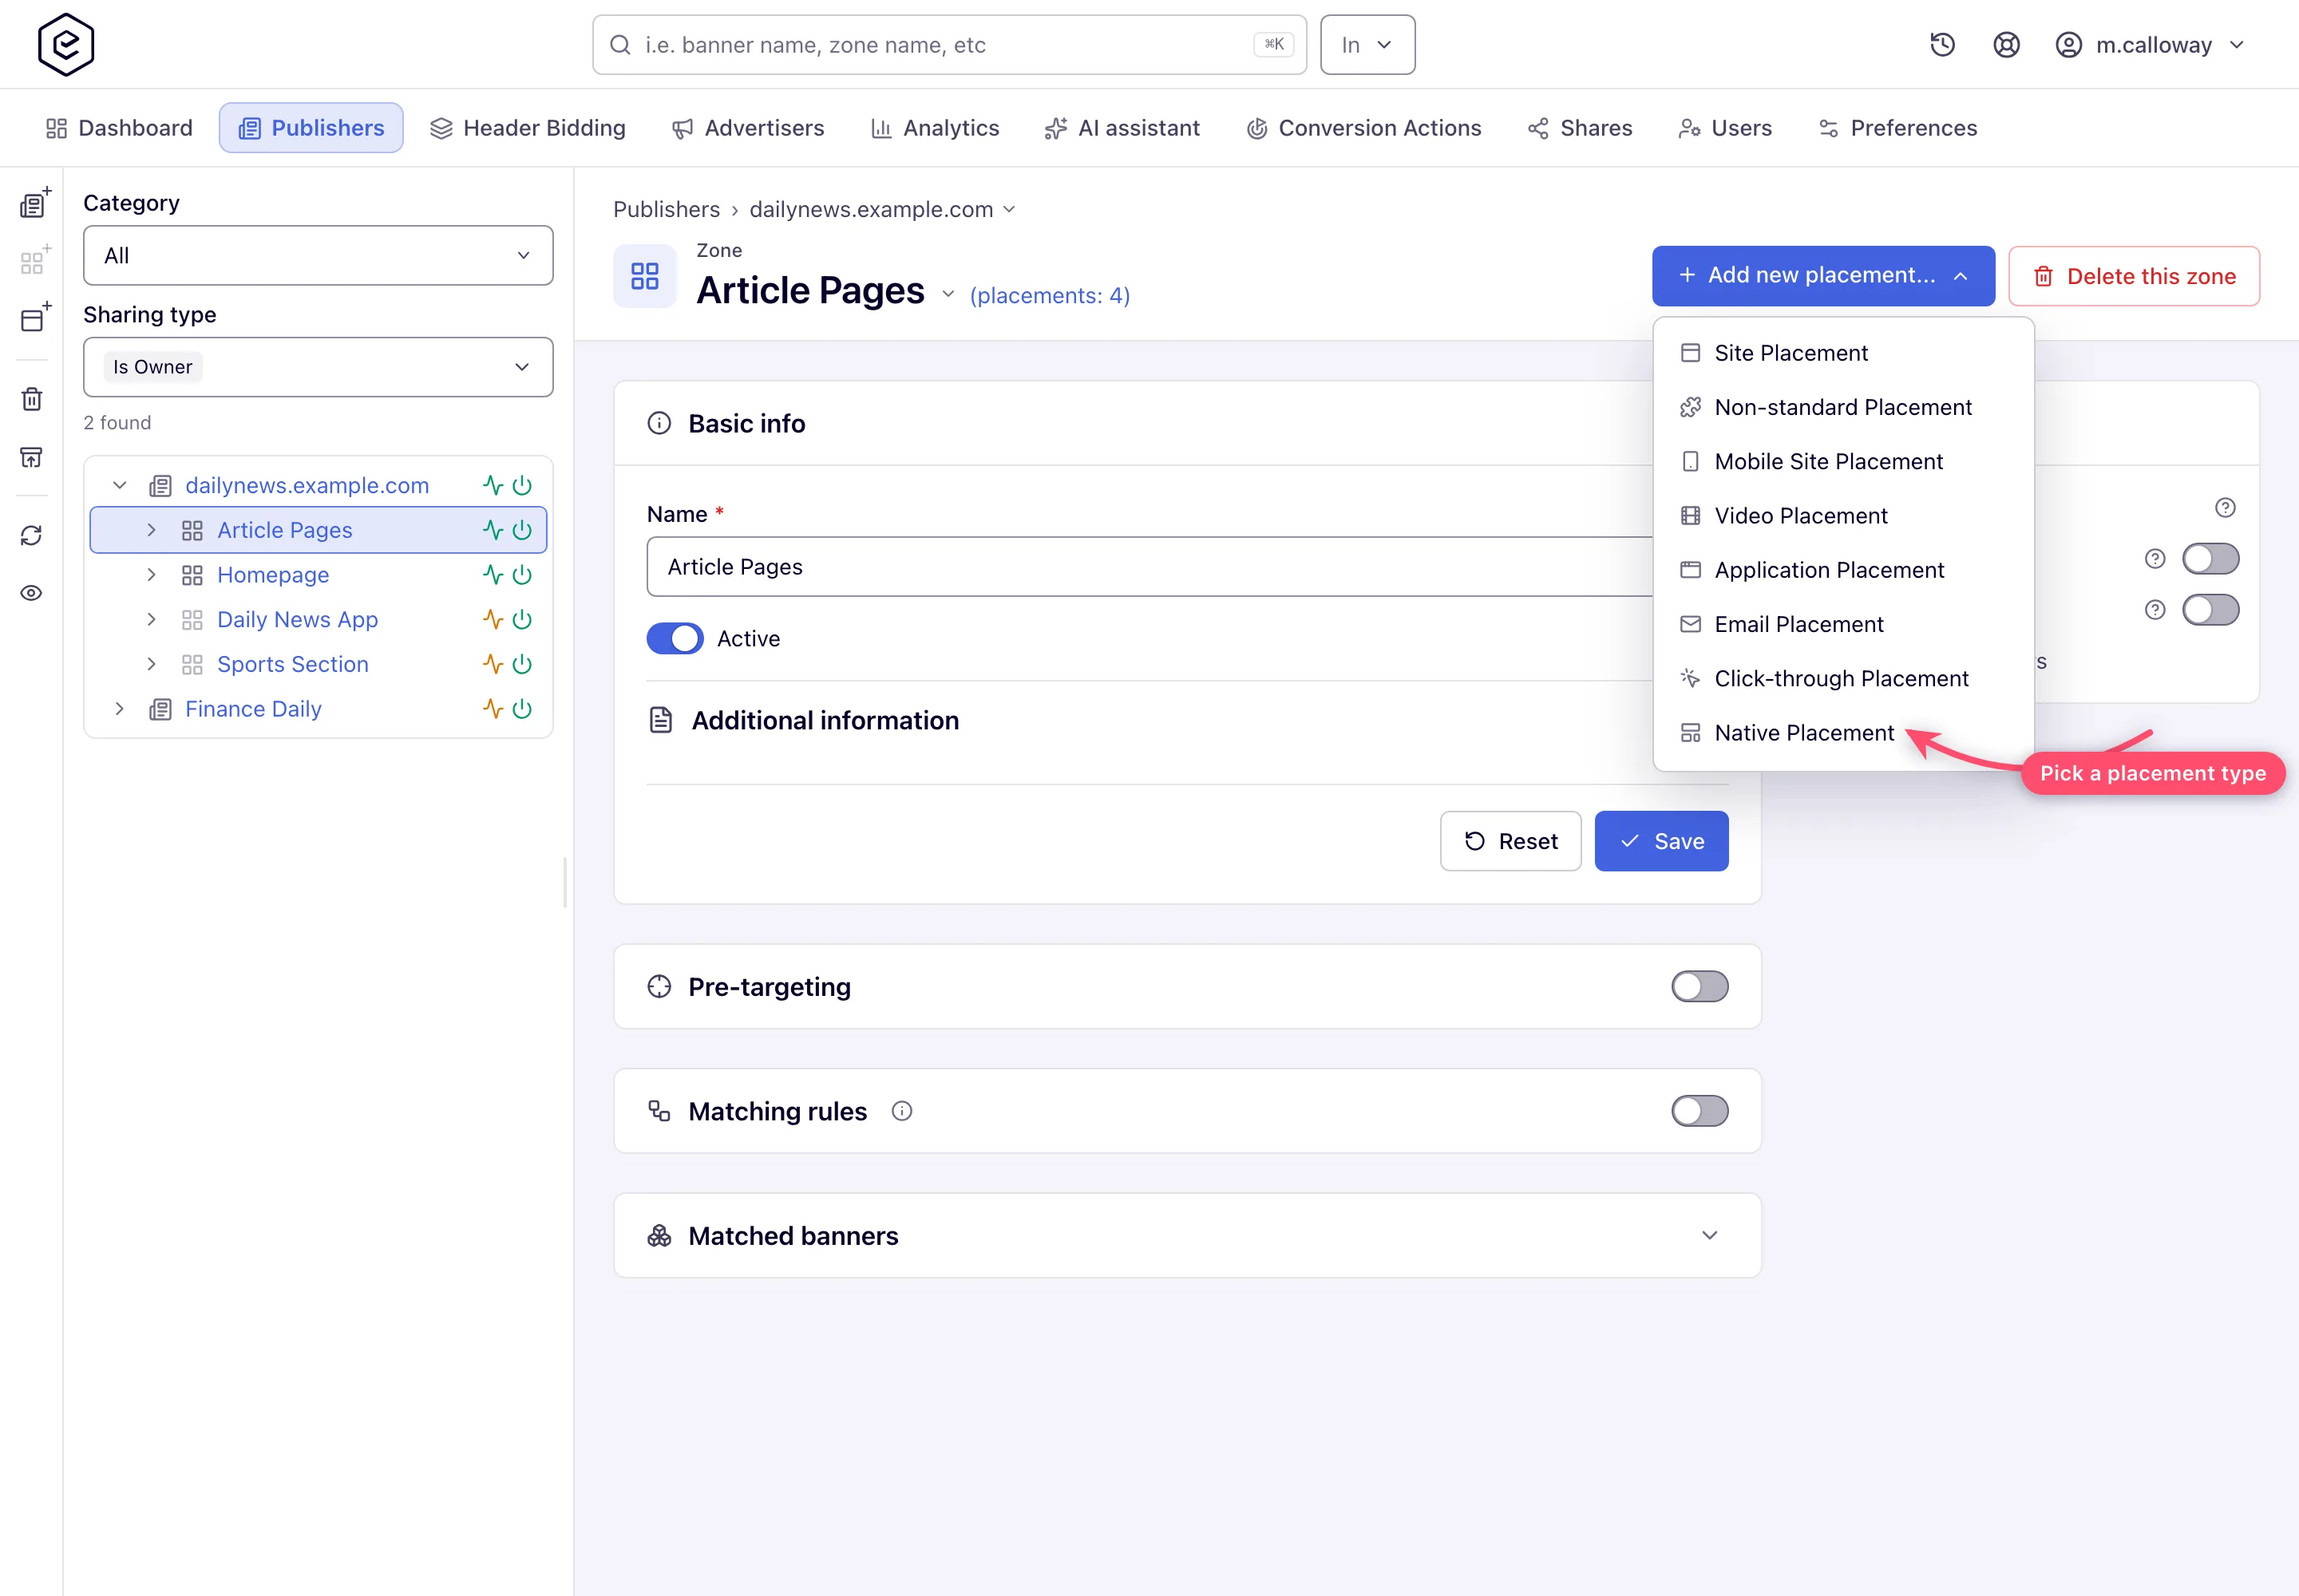
Task: Click activity icon for Sports Section
Action: (493, 664)
